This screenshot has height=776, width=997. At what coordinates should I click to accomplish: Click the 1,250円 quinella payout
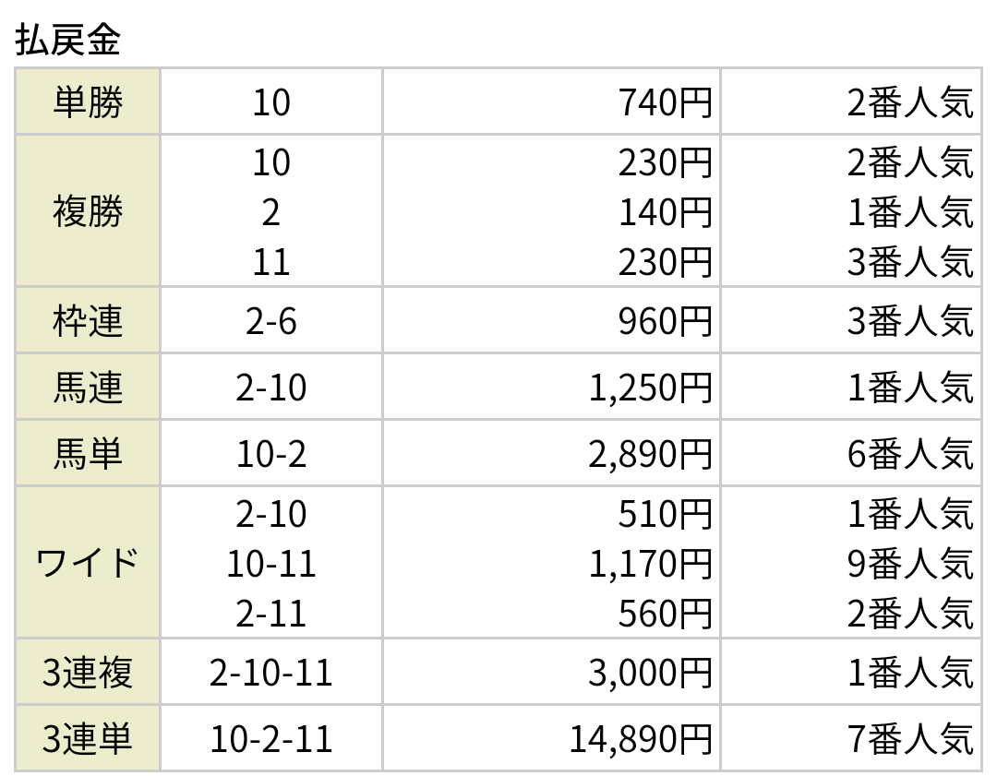point(651,388)
